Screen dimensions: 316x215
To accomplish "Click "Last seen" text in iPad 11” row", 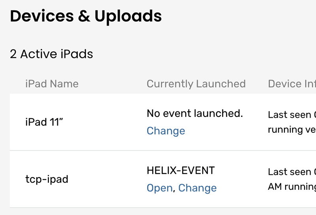I will tap(289, 115).
